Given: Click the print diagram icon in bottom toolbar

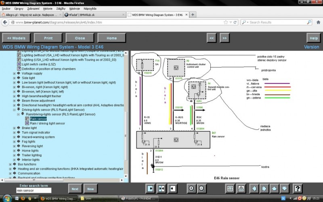Looking at the screenshot, I should click(241, 189).
